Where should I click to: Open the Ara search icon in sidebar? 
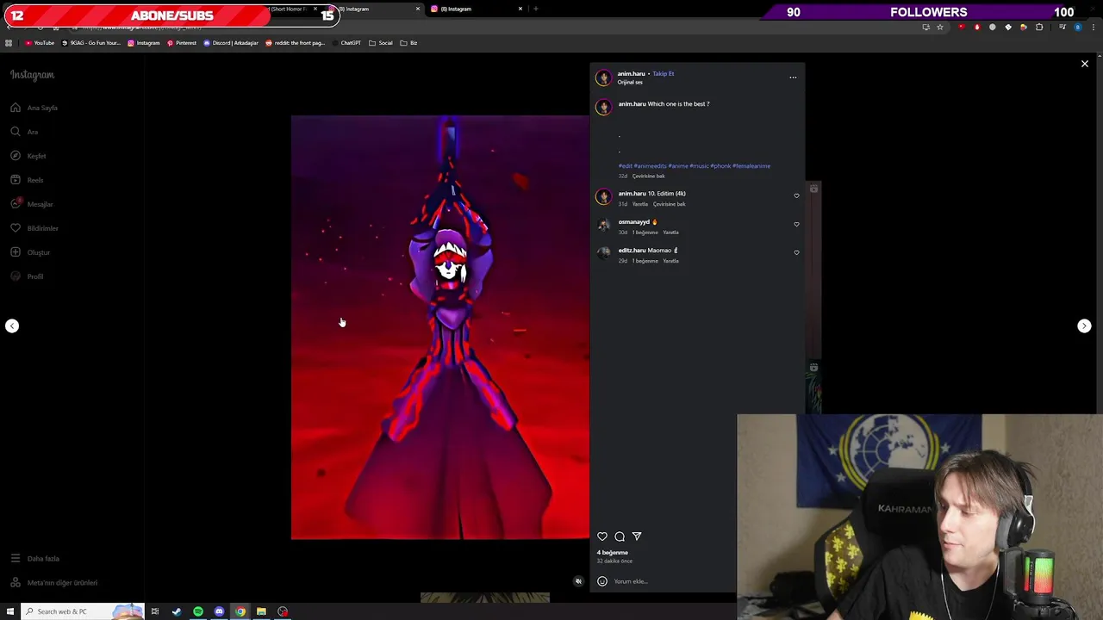pos(16,132)
